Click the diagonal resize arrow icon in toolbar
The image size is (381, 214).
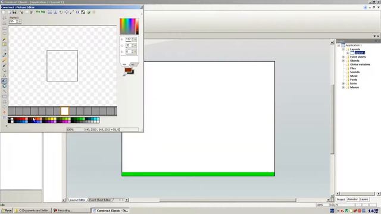pos(72,12)
